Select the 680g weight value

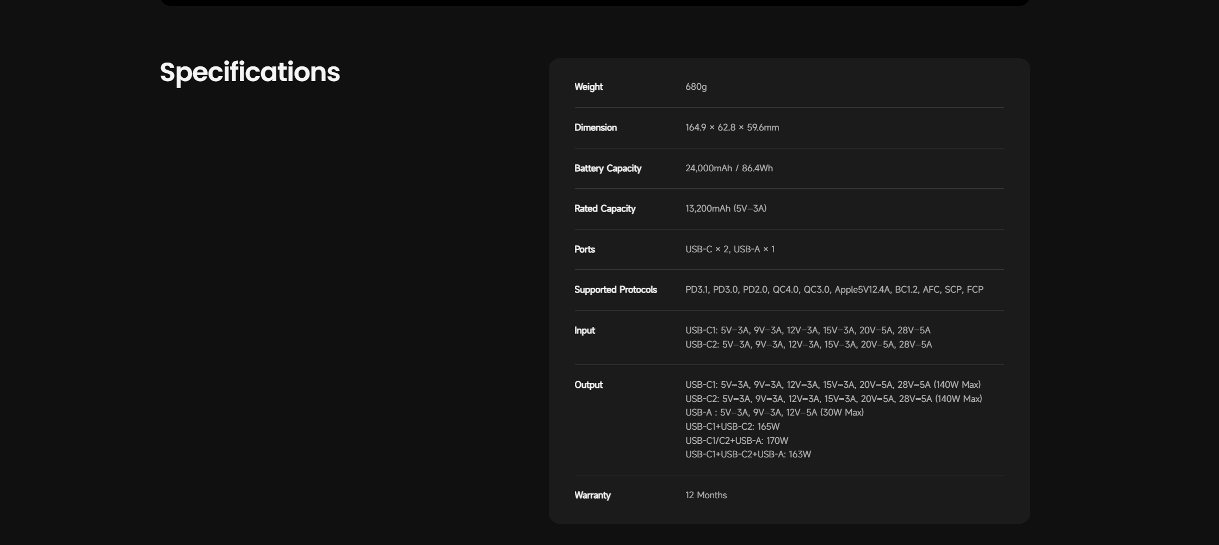[696, 87]
